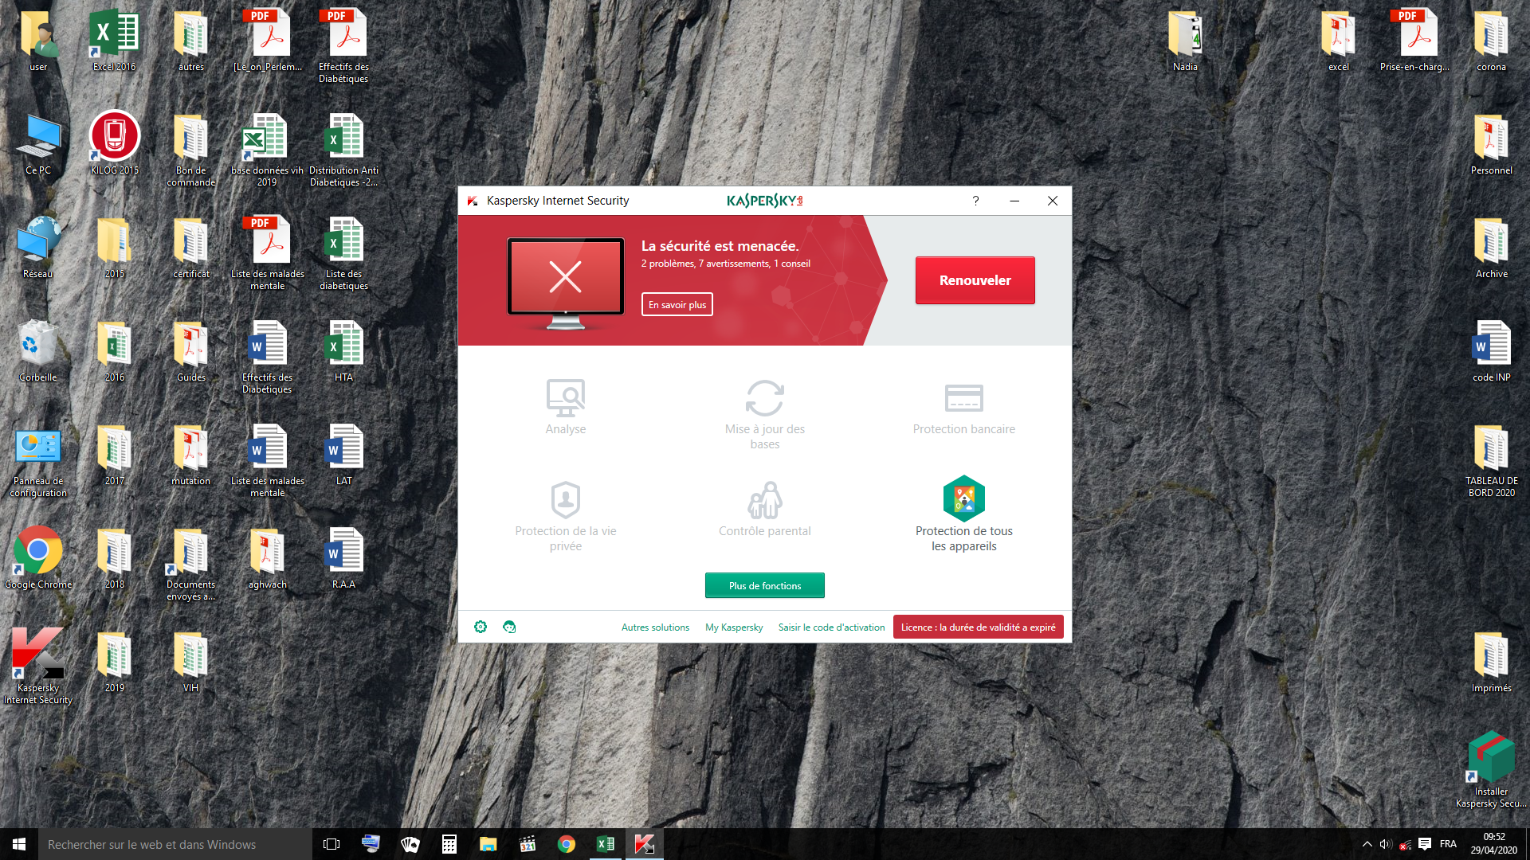Select the Prise-en-charg... PDF file
The image size is (1530, 860).
(x=1414, y=40)
